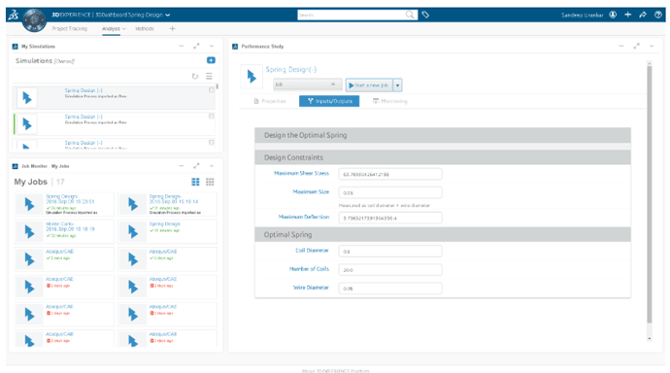Click the share arrow icon in the header
The image size is (670, 373).
(x=643, y=15)
